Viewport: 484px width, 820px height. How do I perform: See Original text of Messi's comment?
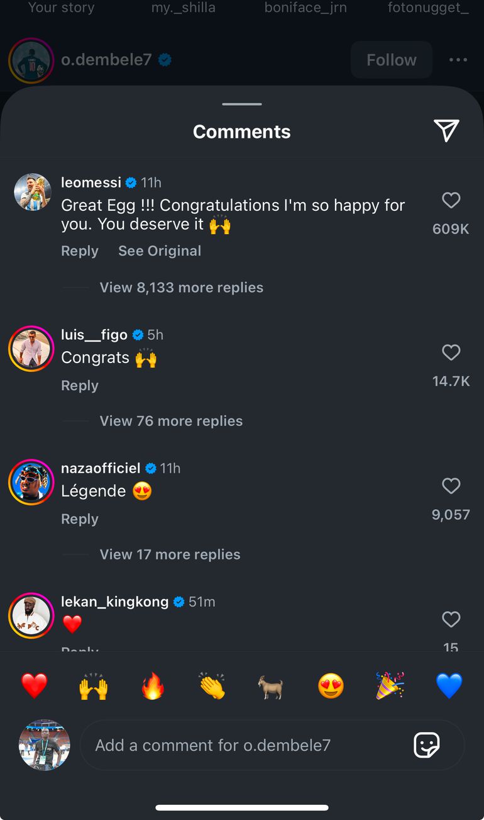click(160, 251)
